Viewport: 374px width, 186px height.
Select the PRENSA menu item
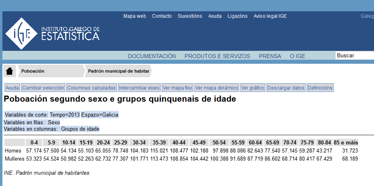click(x=270, y=56)
